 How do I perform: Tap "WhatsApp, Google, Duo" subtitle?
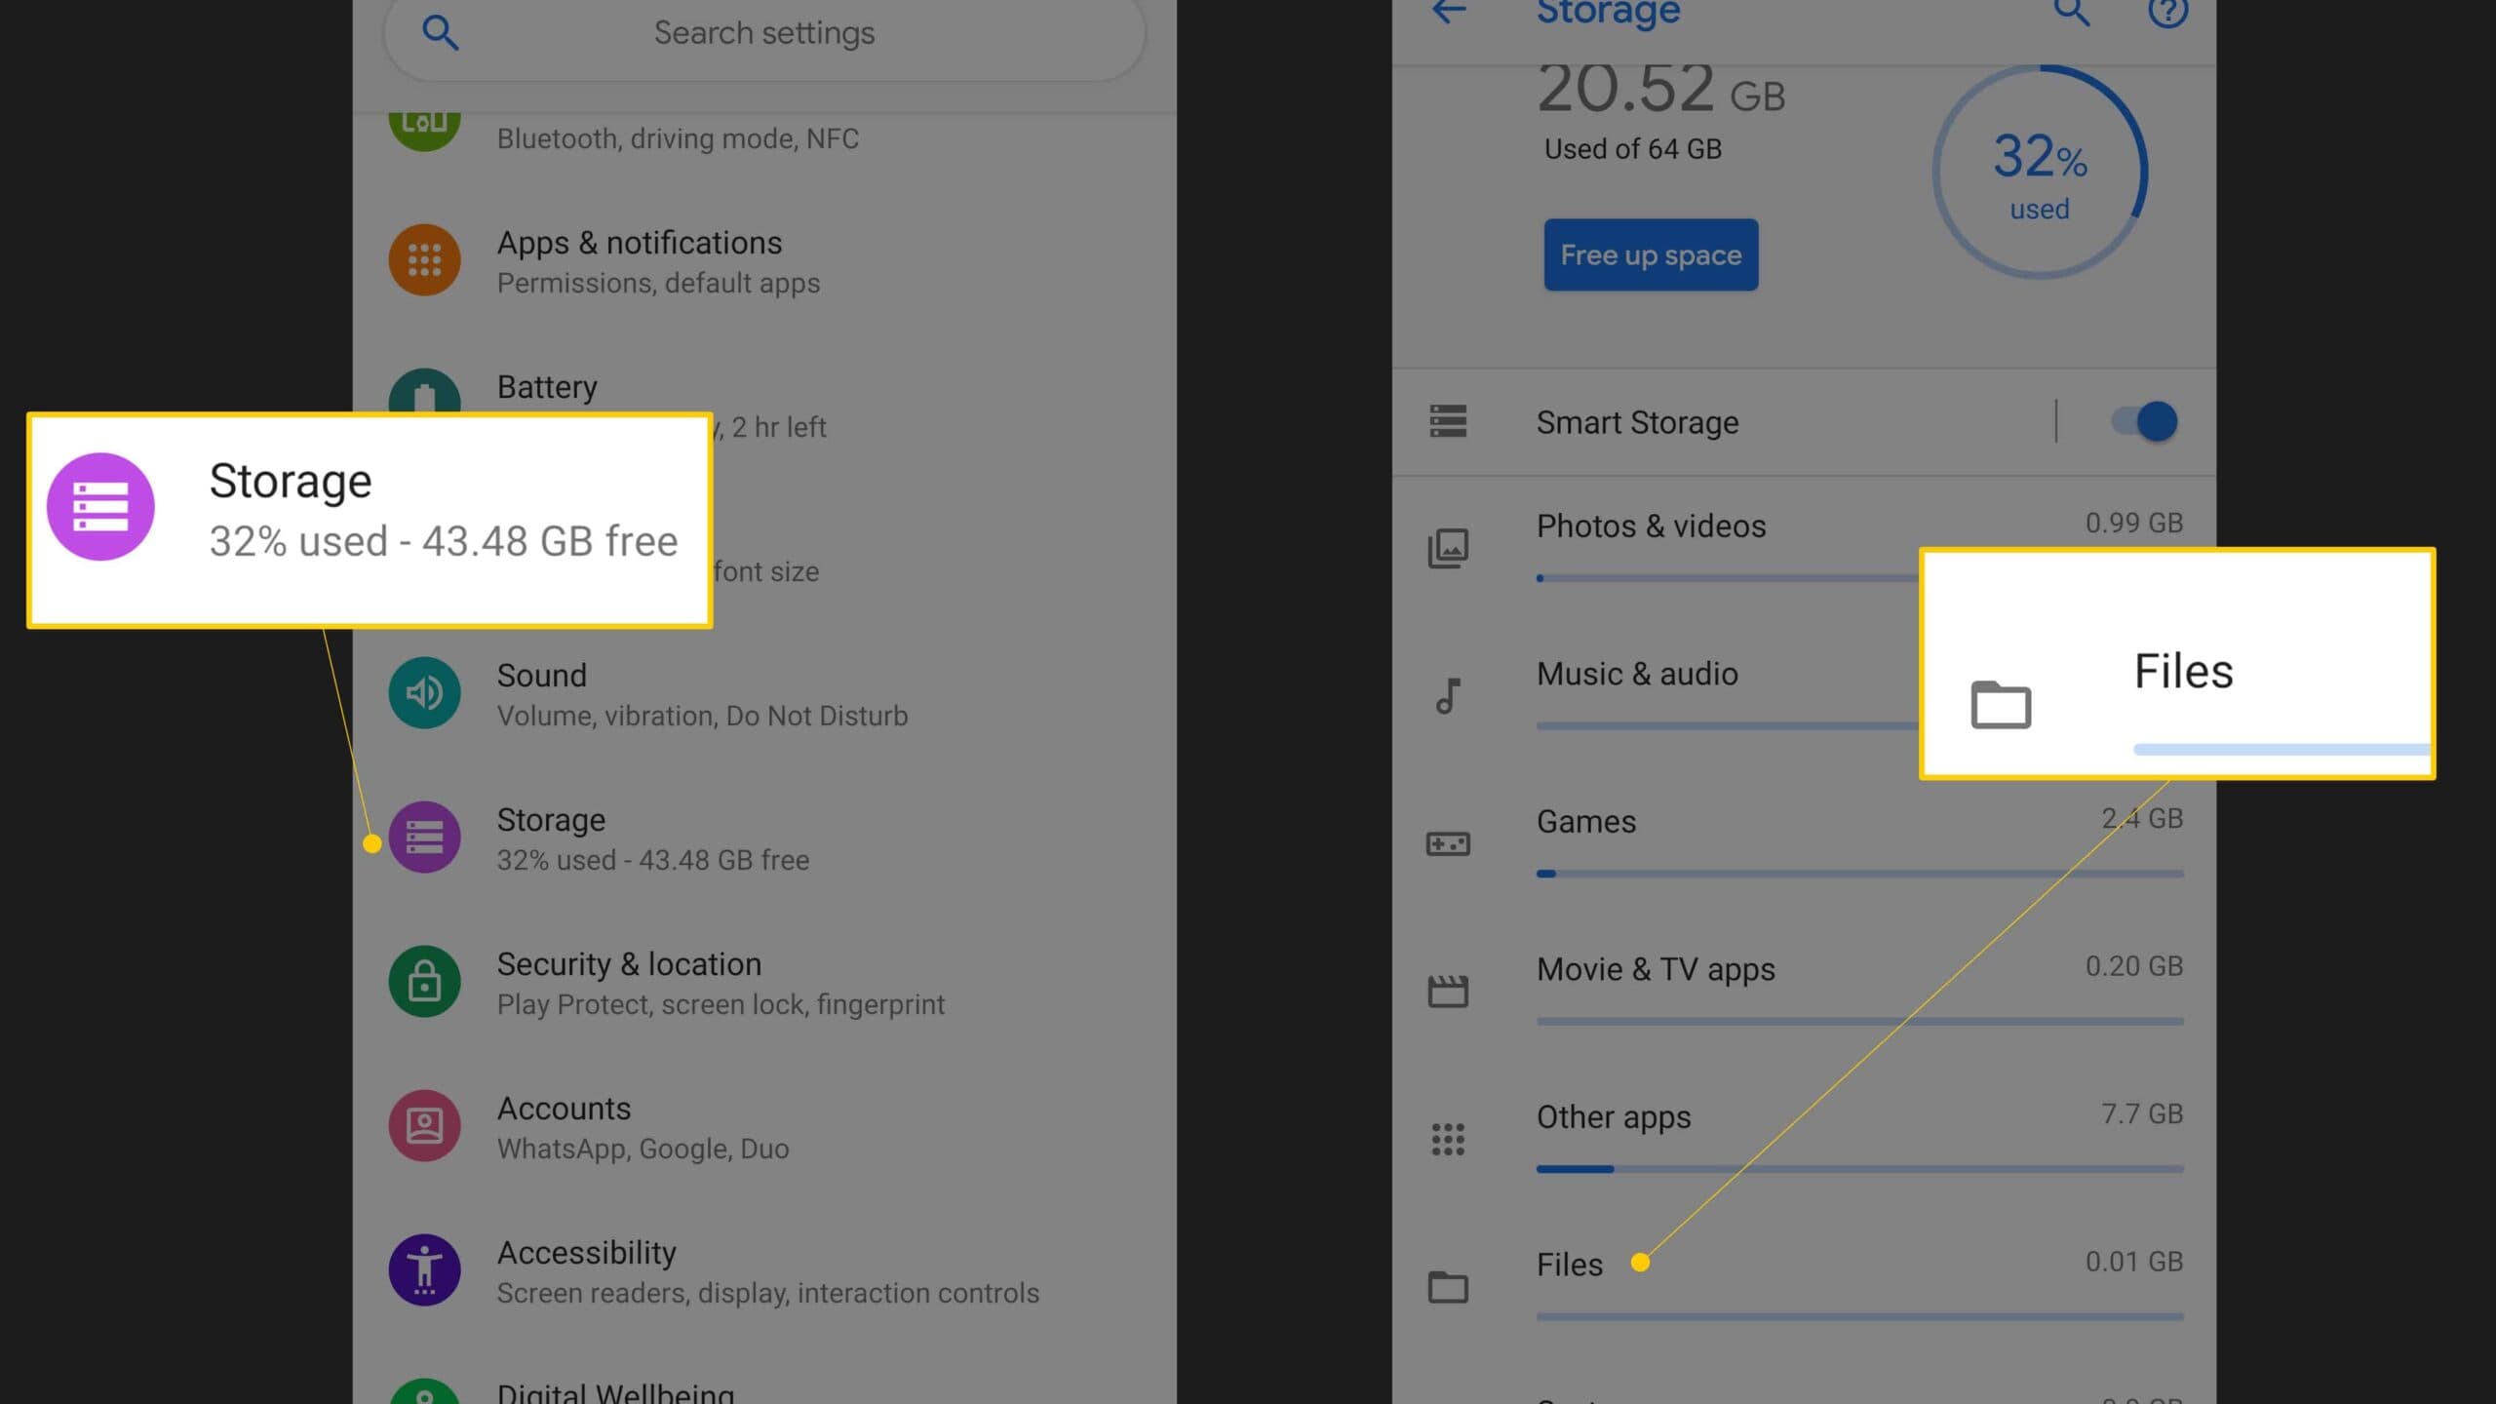[643, 1150]
